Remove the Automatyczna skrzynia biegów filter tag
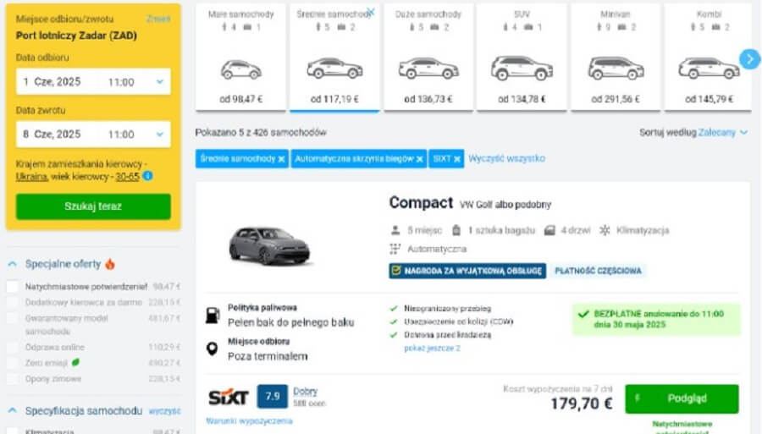The width and height of the screenshot is (762, 434). [420, 159]
